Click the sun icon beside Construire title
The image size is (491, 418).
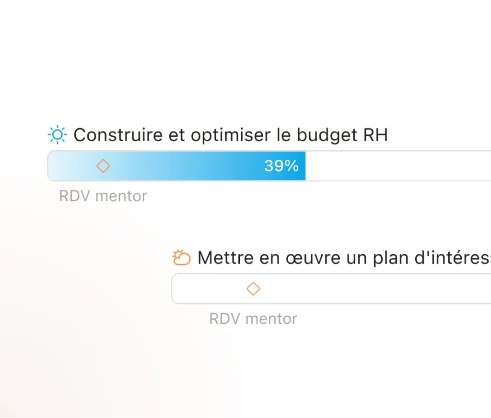tap(58, 135)
